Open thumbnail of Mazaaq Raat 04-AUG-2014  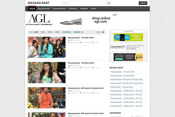click(x=47, y=73)
